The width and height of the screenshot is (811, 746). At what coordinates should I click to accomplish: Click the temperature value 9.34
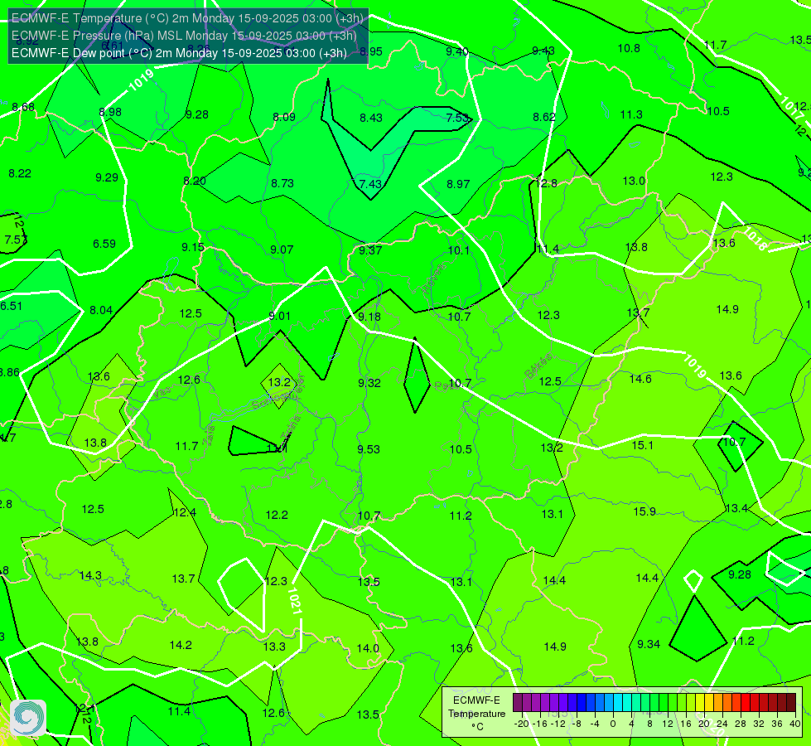point(649,644)
